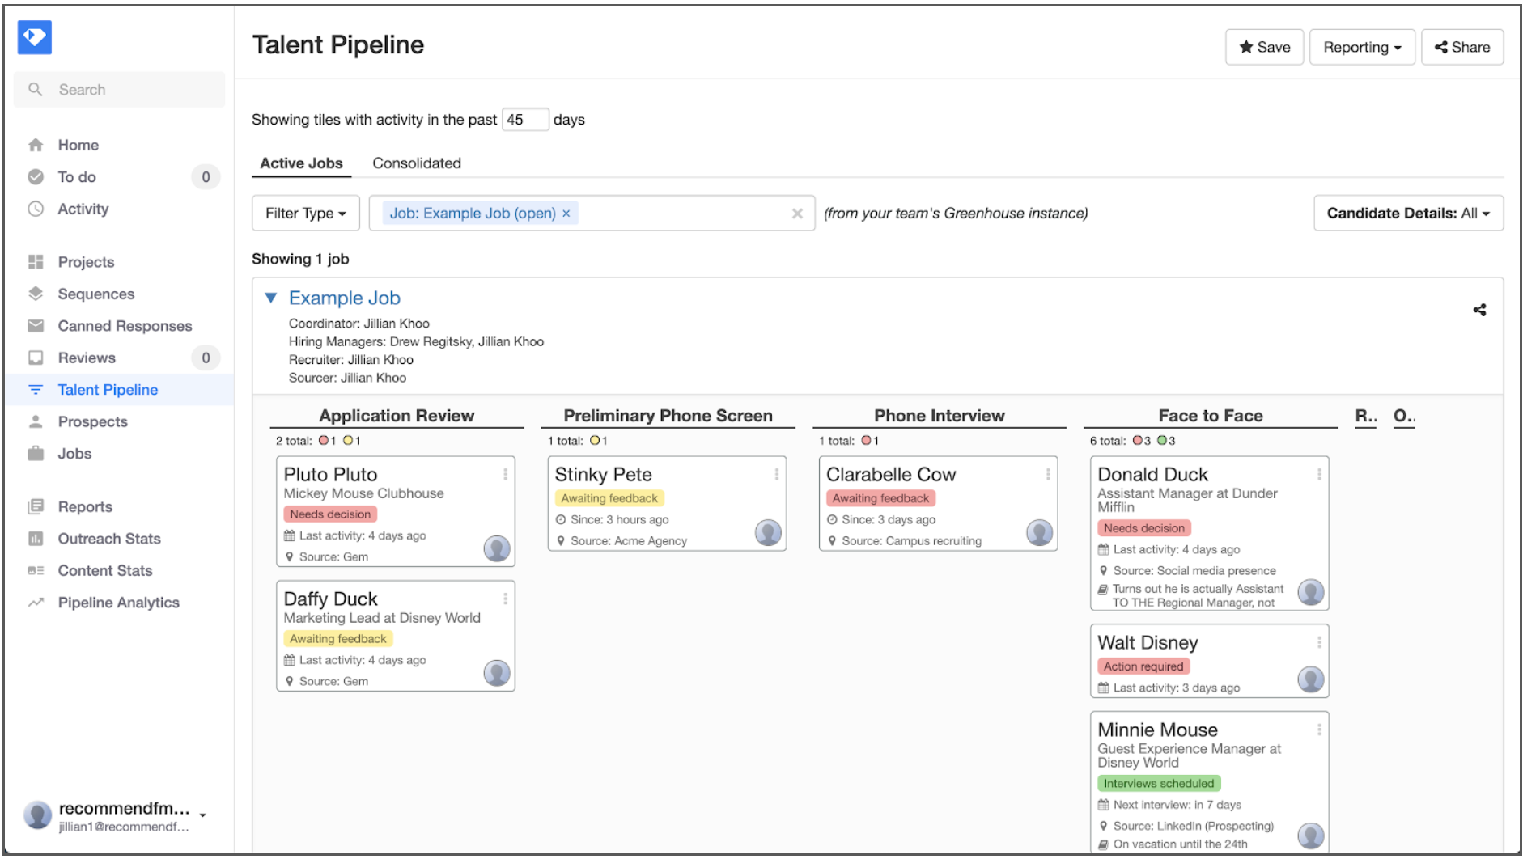This screenshot has width=1523, height=859.
Task: Open the Example Job link
Action: point(345,298)
